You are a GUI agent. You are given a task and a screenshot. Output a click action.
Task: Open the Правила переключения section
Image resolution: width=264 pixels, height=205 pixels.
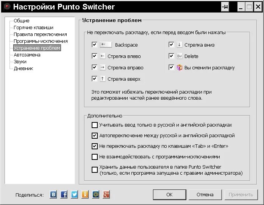40,34
